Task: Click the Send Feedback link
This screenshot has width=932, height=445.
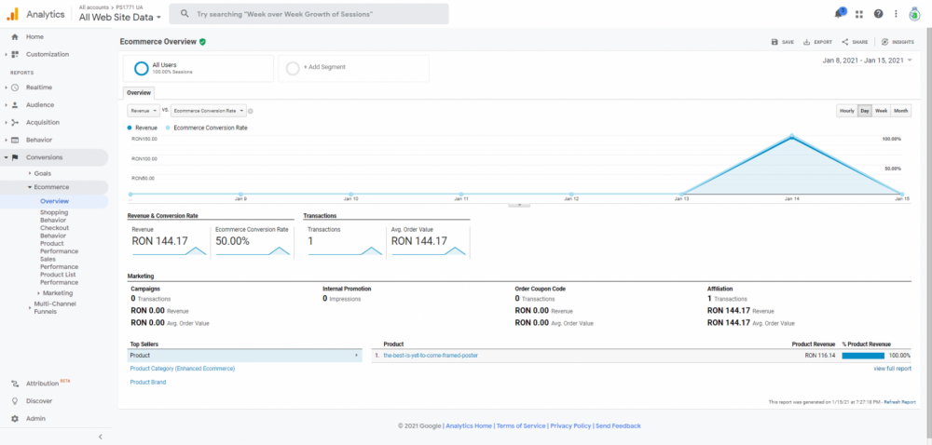Action: [x=618, y=426]
